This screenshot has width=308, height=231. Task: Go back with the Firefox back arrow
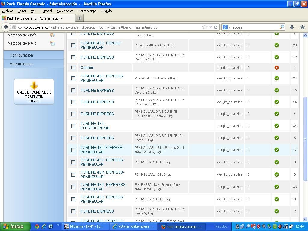[x=6, y=27]
